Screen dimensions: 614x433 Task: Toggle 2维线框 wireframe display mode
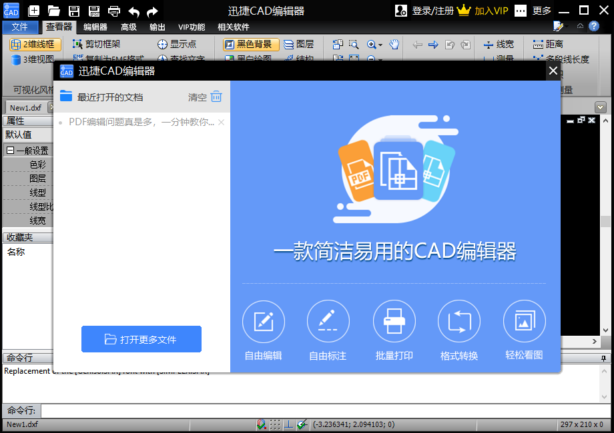34,45
